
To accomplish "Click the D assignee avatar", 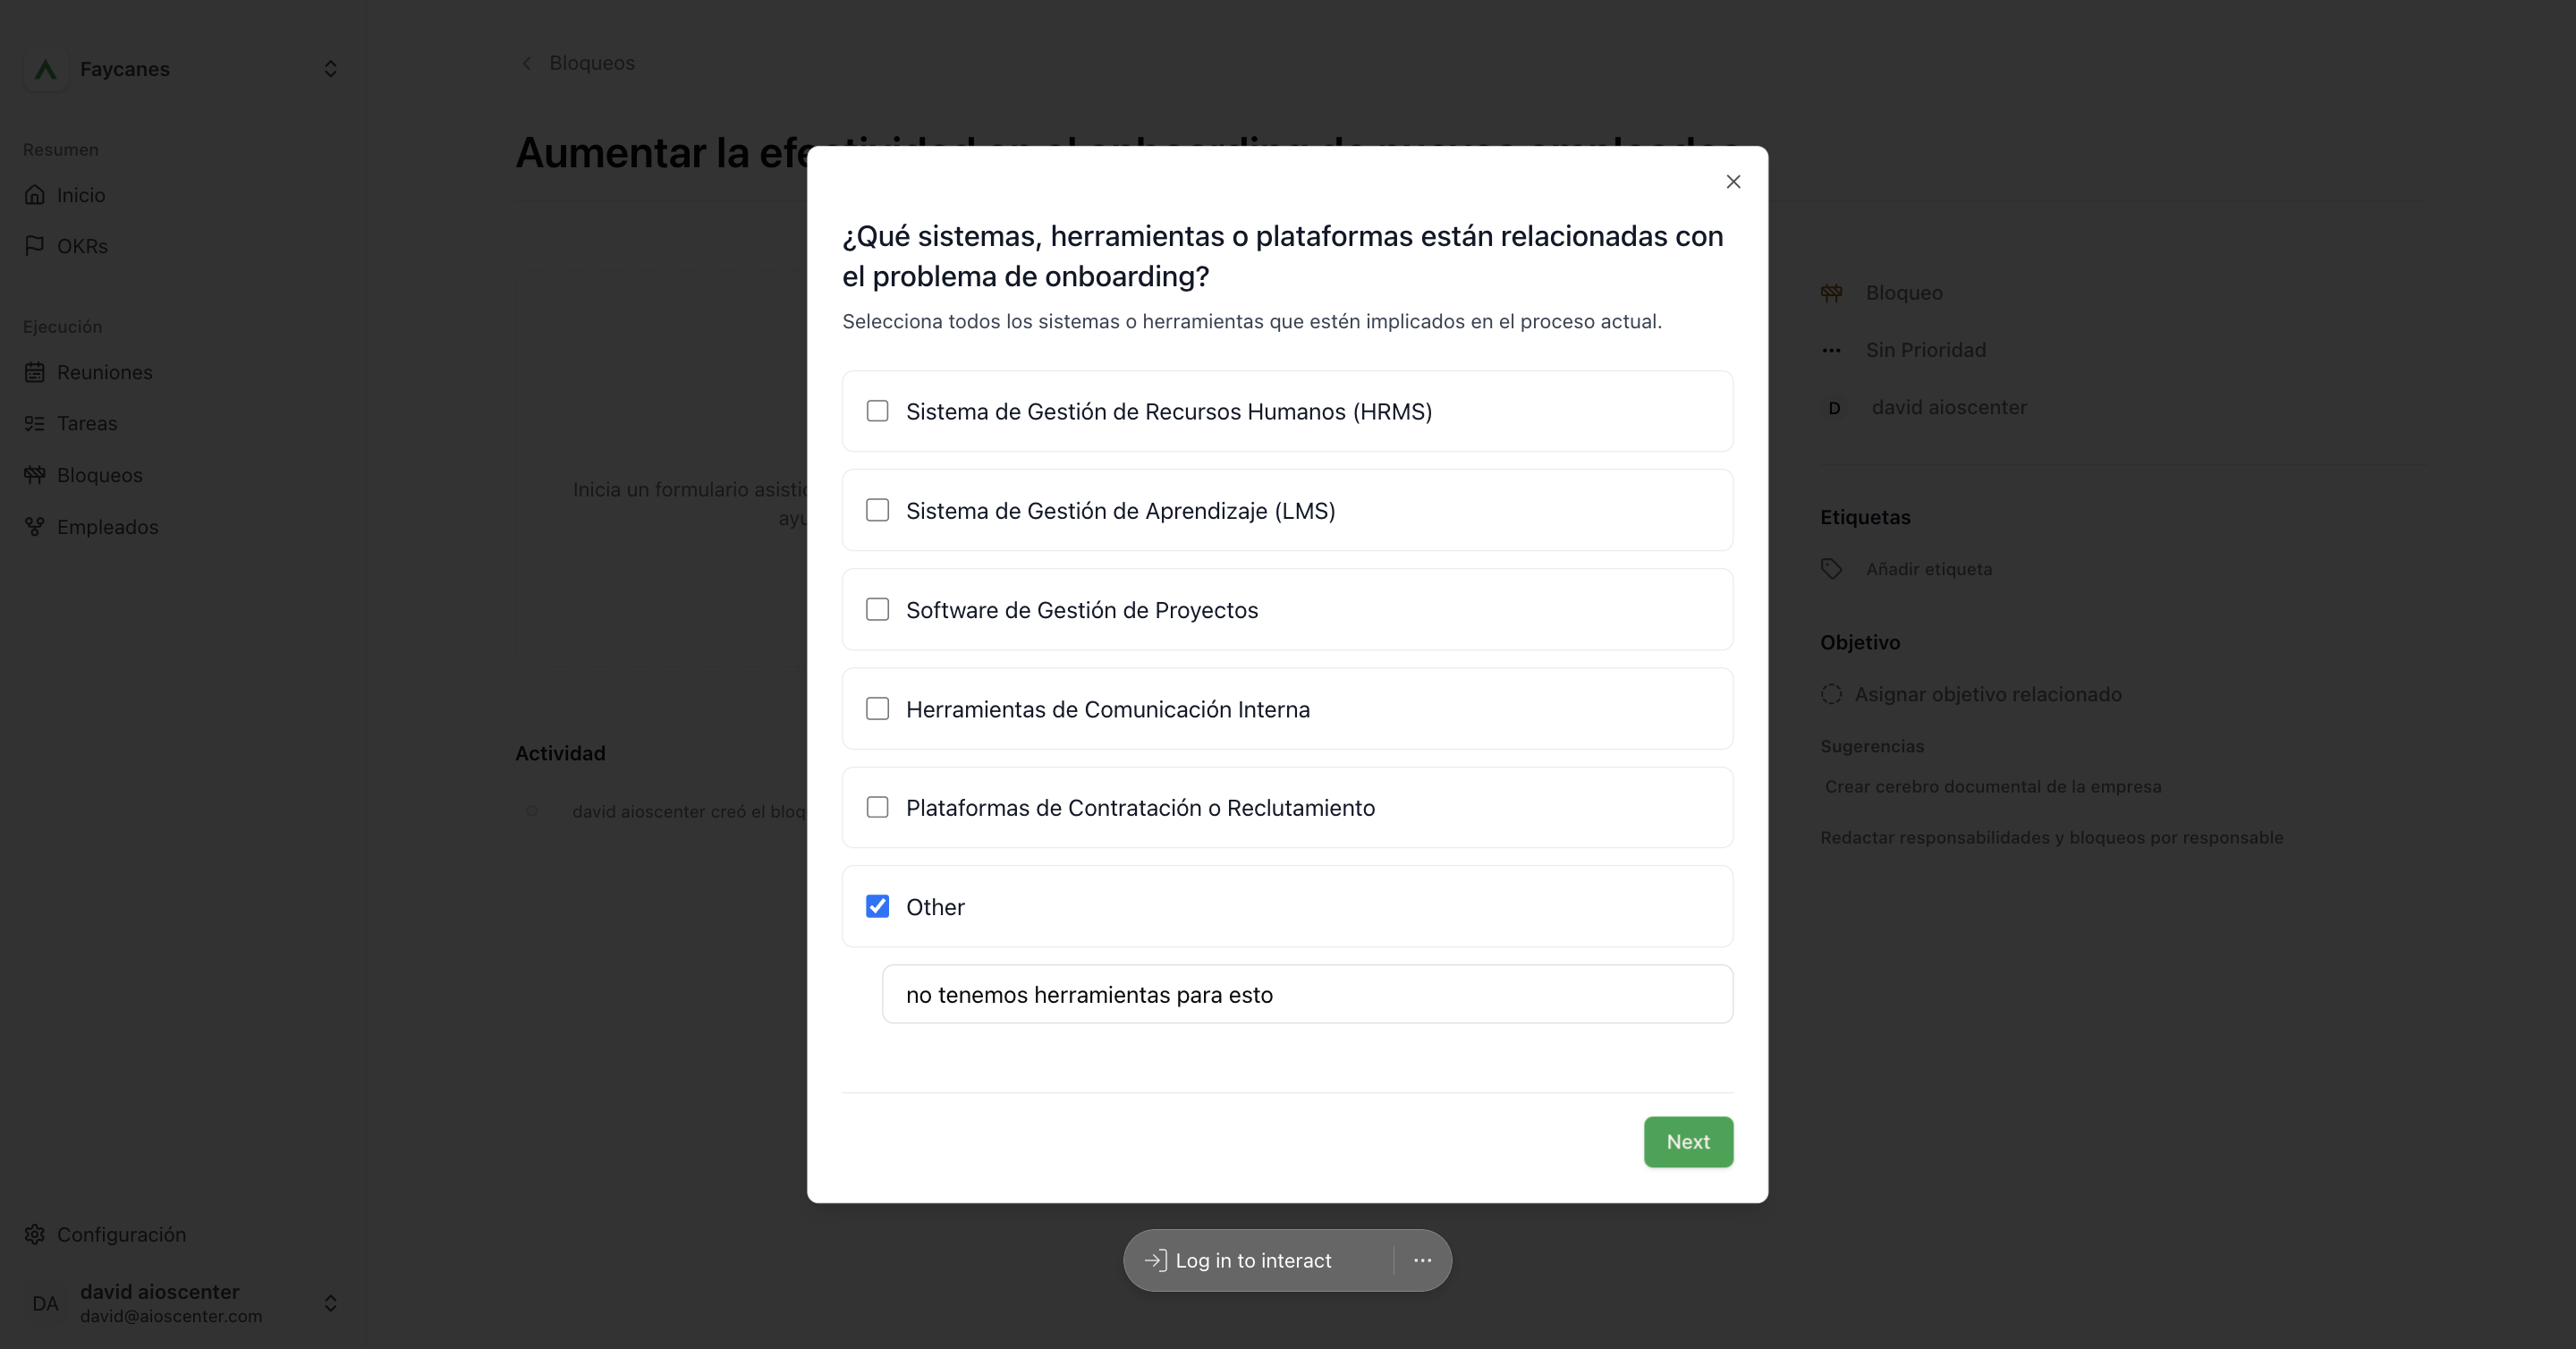I will click(1834, 407).
